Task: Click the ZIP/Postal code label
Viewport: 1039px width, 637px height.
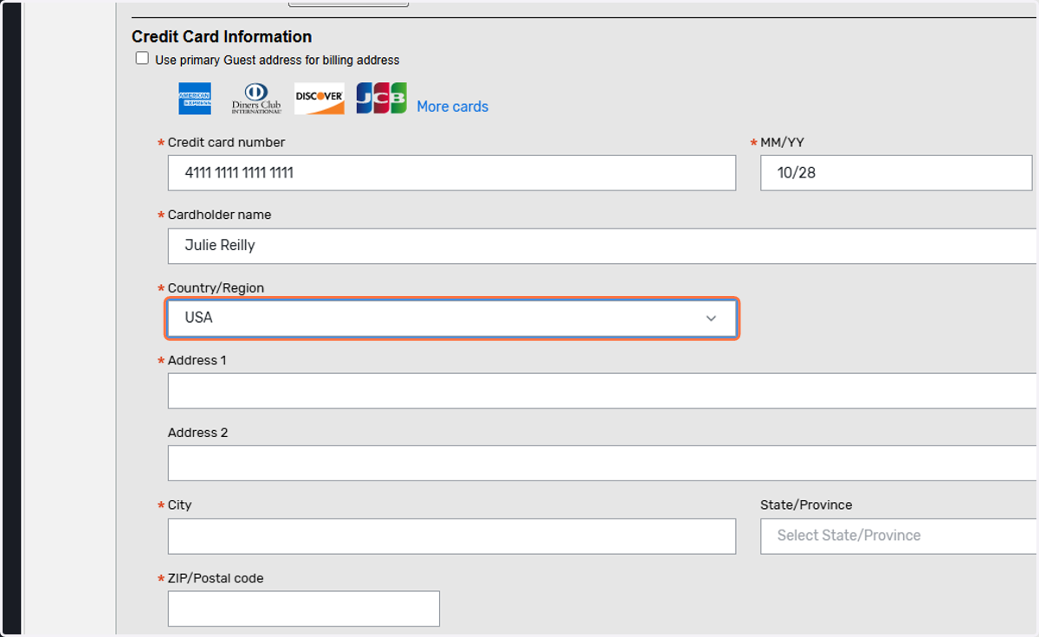Action: tap(216, 578)
